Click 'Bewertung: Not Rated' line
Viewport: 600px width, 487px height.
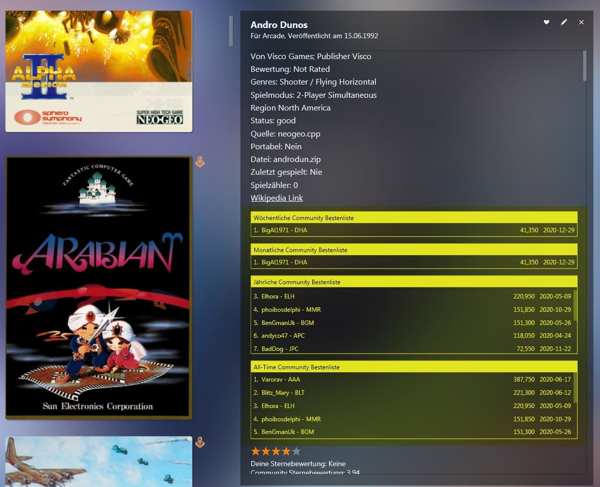click(290, 69)
